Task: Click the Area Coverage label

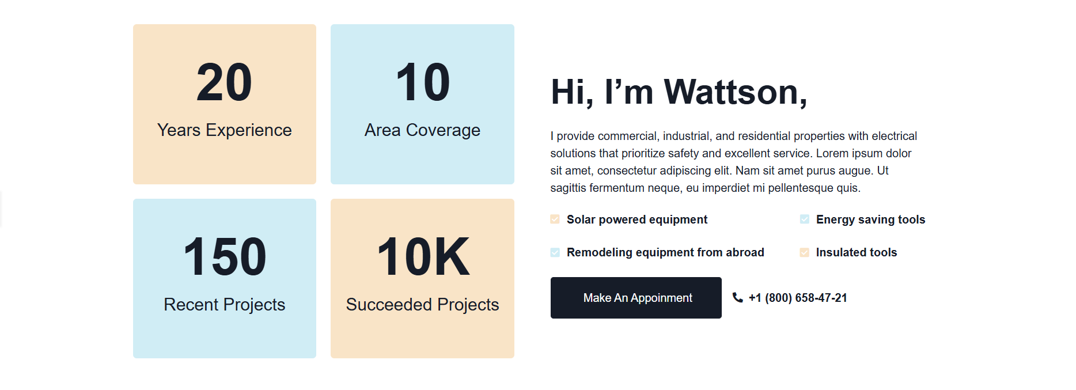Action: tap(422, 130)
